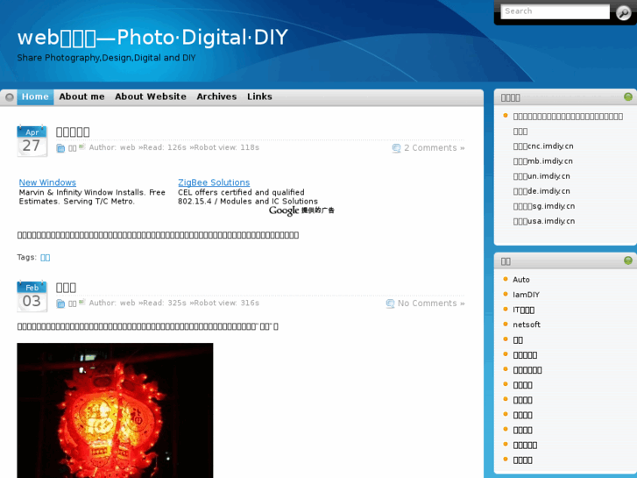
Task: Click category folder icon of Apr 27 post
Action: (x=60, y=148)
